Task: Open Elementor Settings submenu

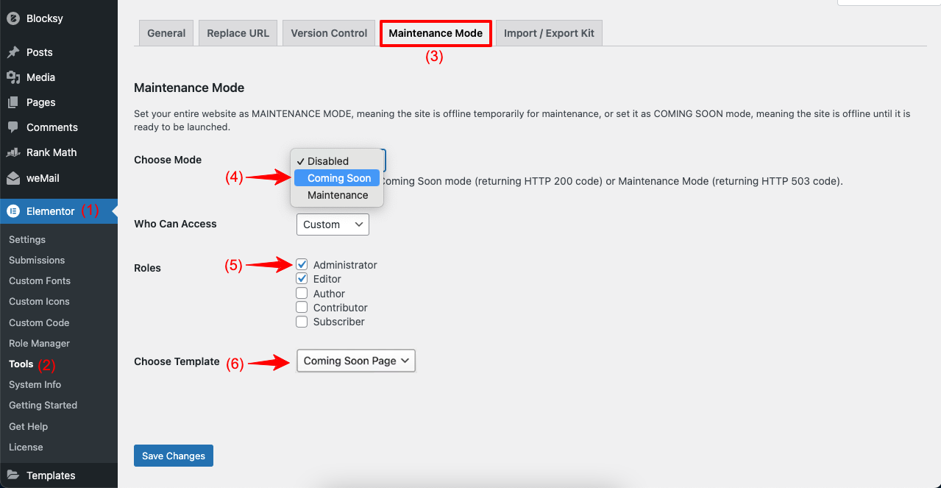Action: coord(27,239)
